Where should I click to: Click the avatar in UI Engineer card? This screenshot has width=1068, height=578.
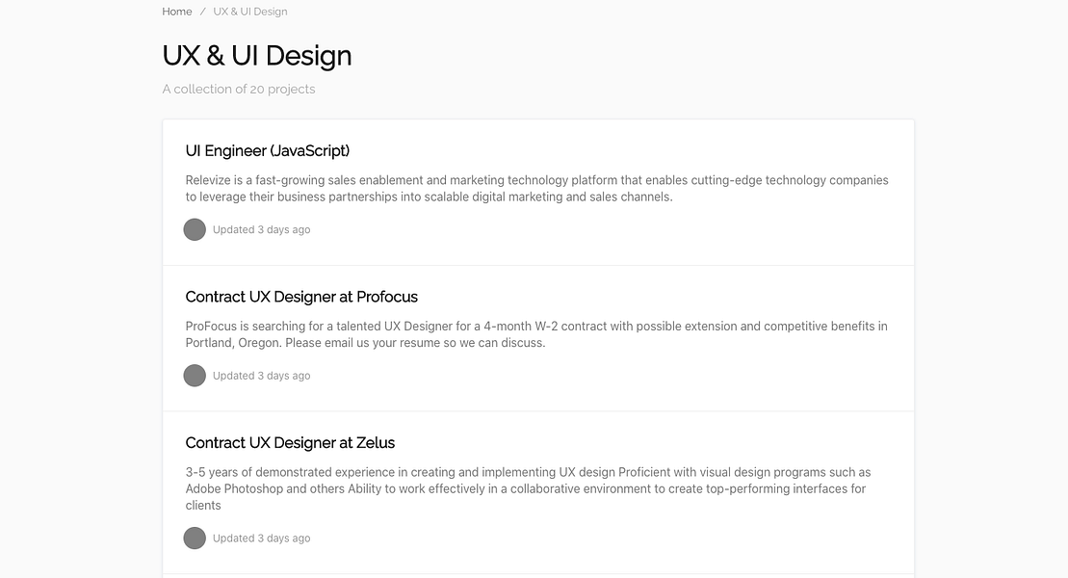(195, 229)
